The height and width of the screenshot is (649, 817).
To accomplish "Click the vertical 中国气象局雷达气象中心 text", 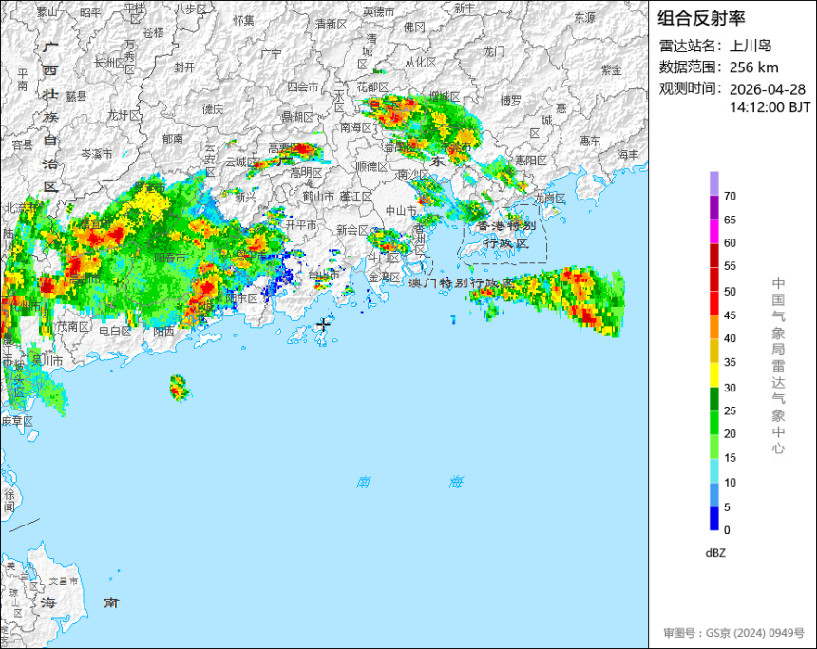I will click(x=778, y=366).
